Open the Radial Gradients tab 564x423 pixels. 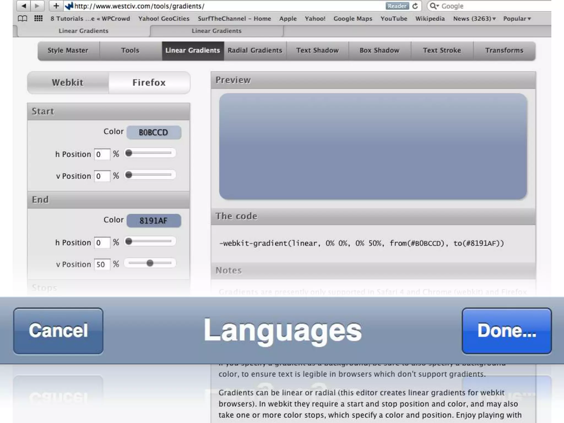255,50
